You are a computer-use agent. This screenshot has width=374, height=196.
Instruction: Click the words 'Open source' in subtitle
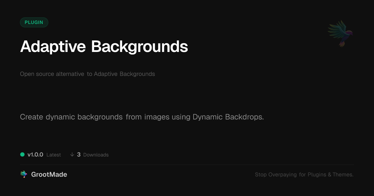coord(37,74)
